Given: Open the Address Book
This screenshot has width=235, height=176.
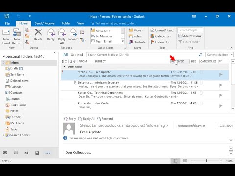Looking at the screenshot, I should pos(190,36).
